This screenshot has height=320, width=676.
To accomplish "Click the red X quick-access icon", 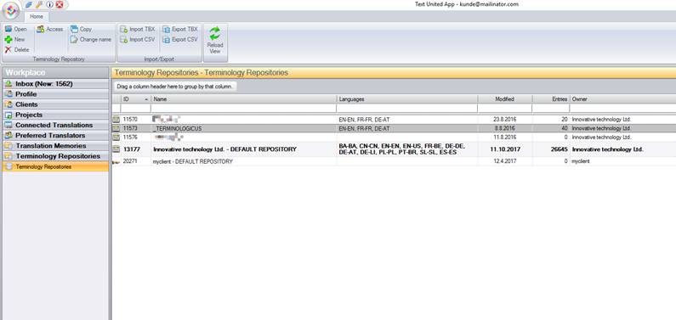I will [60, 5].
